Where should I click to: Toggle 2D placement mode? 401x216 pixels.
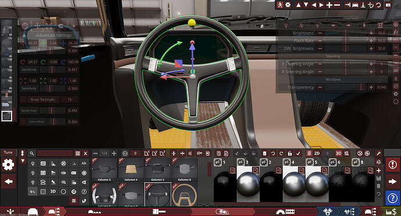click(317, 153)
